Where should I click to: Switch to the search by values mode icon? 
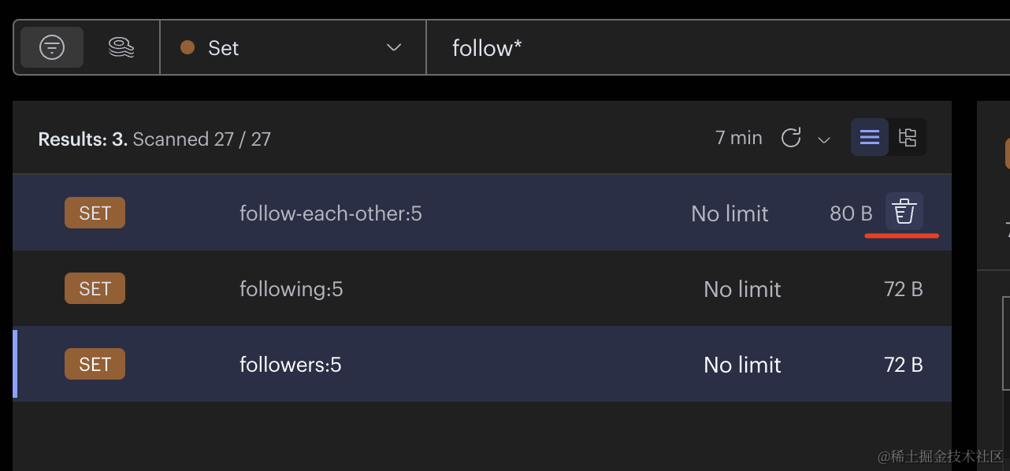[x=121, y=47]
